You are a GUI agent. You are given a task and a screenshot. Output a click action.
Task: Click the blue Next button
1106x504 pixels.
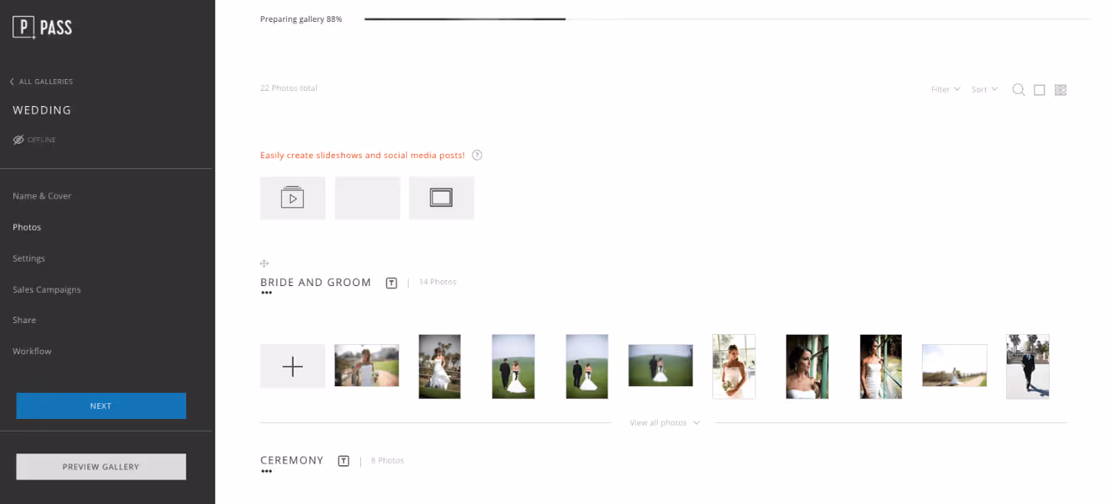pyautogui.click(x=101, y=406)
